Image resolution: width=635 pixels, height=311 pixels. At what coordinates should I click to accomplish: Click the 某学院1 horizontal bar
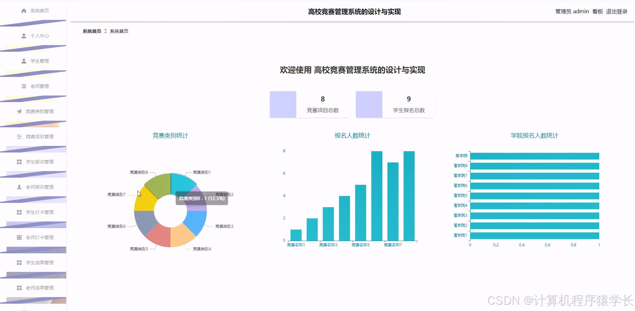pos(535,236)
